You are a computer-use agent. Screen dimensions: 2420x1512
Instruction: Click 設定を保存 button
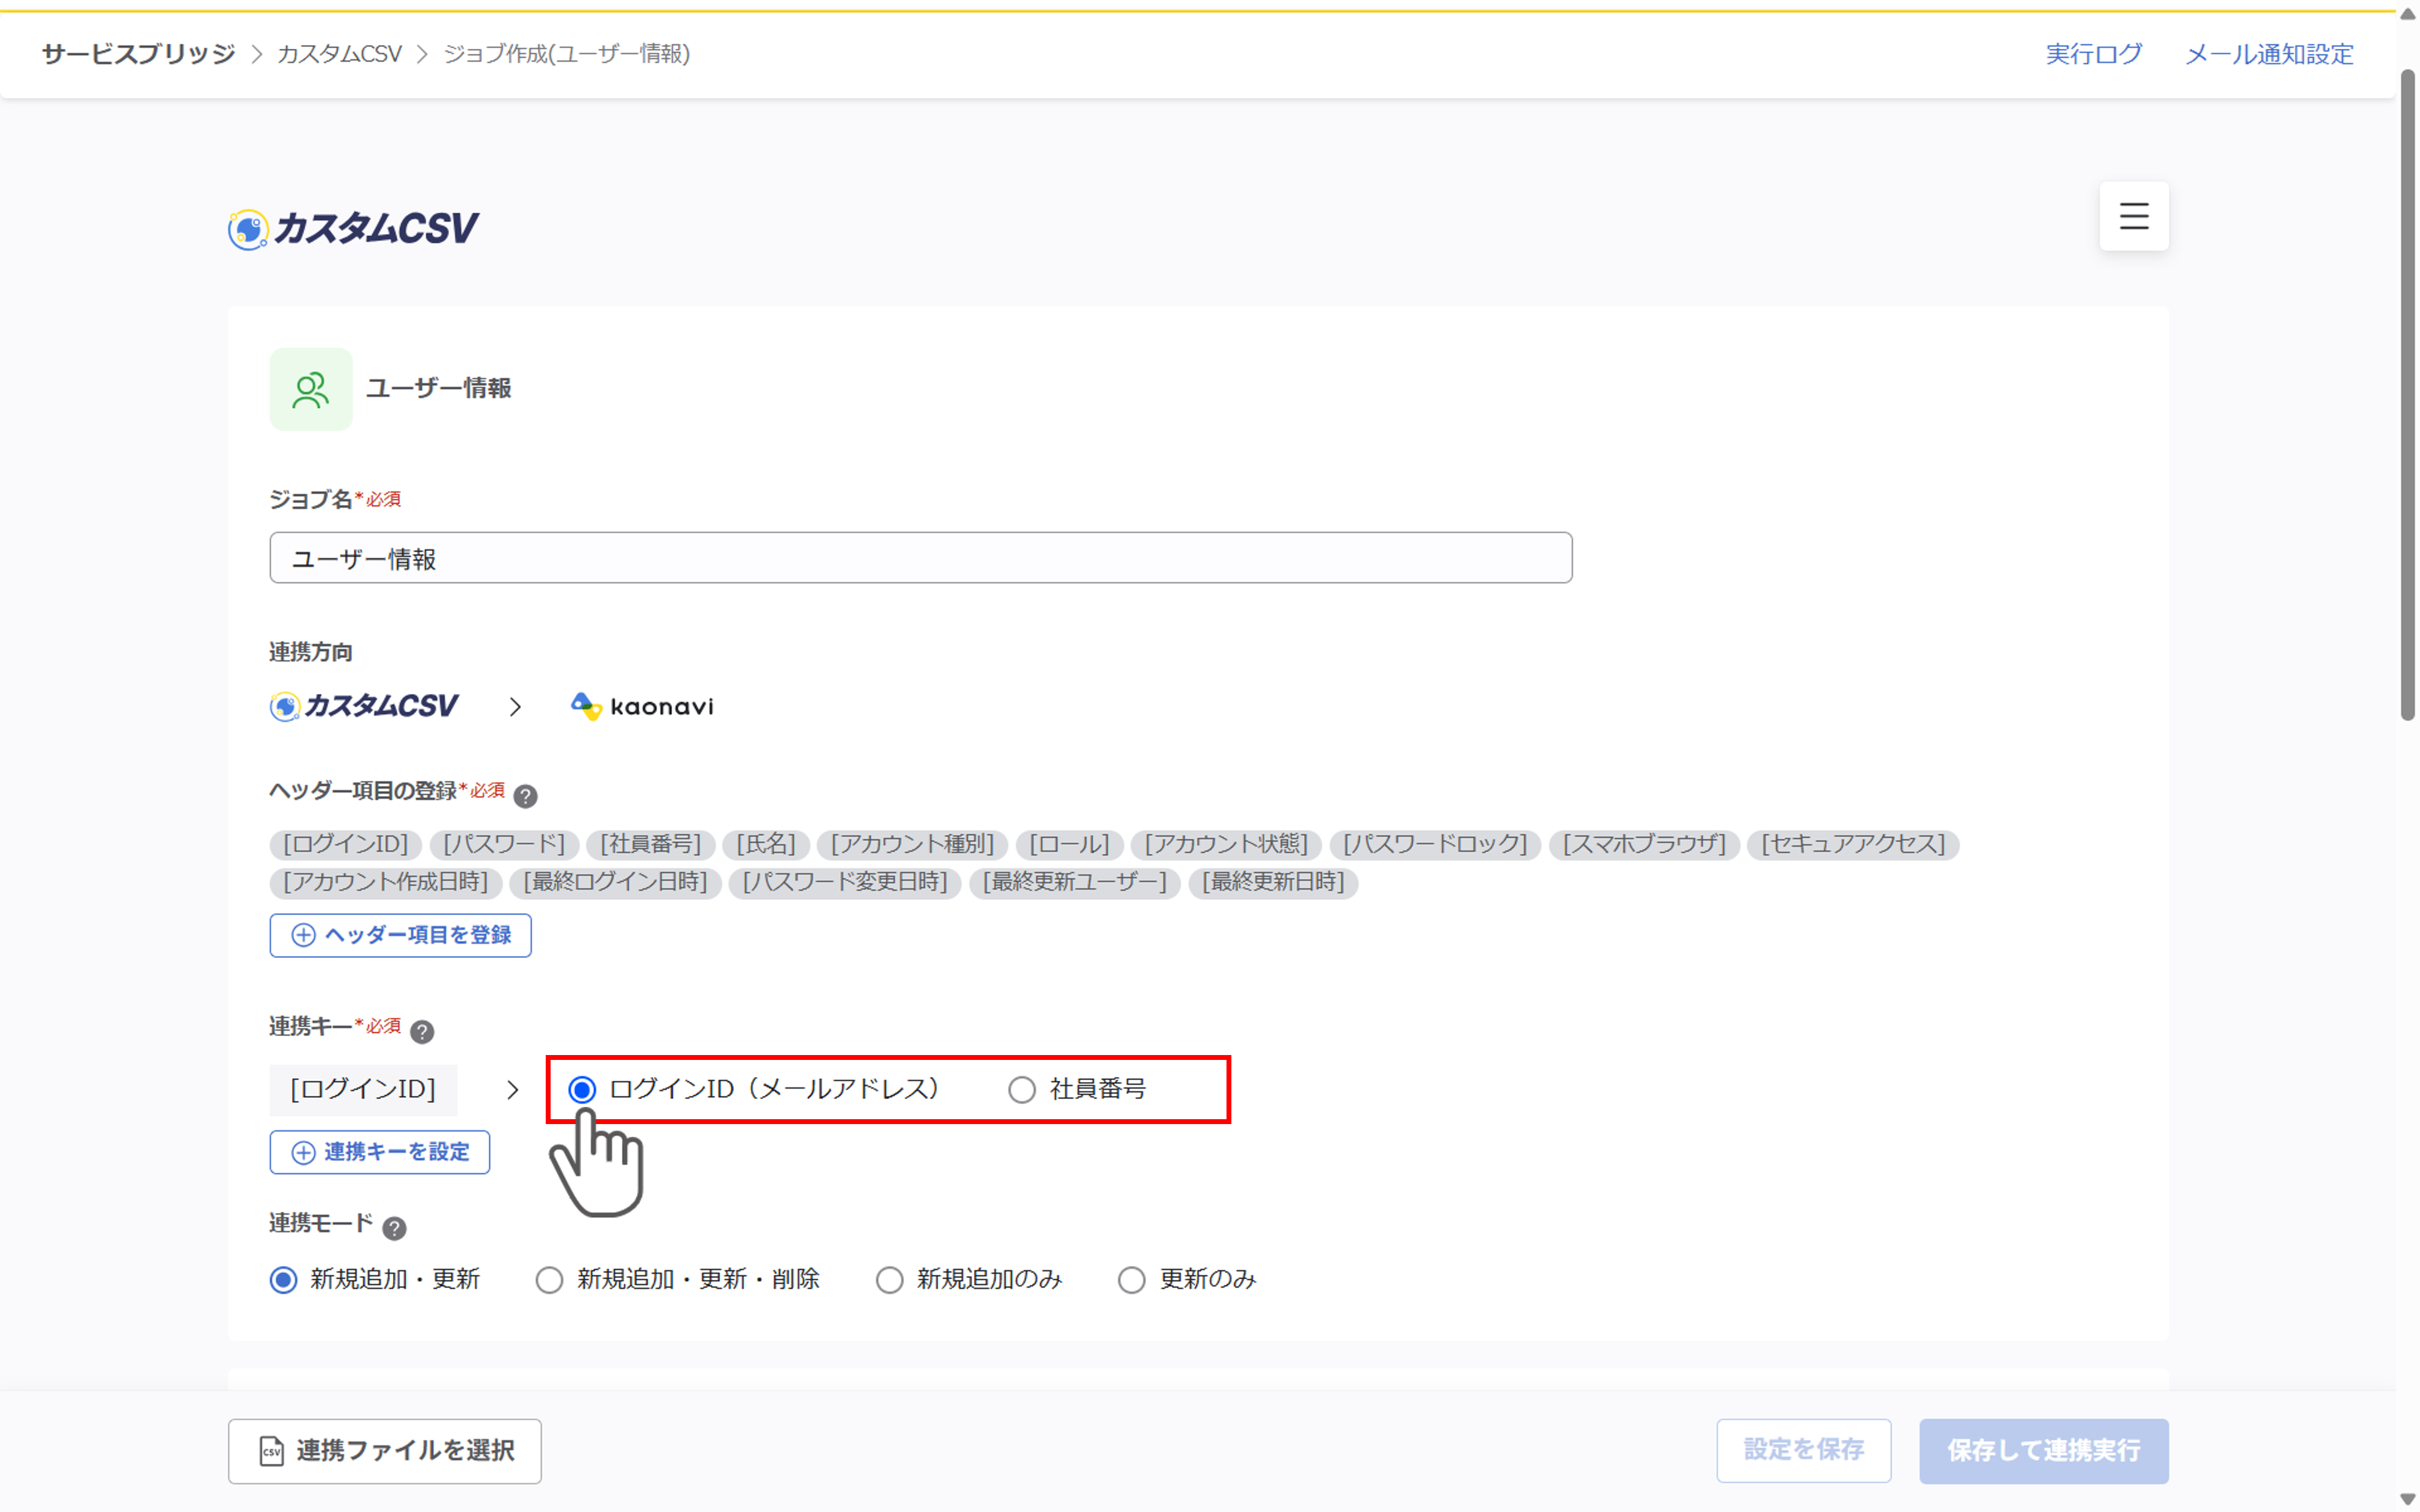pyautogui.click(x=1803, y=1450)
